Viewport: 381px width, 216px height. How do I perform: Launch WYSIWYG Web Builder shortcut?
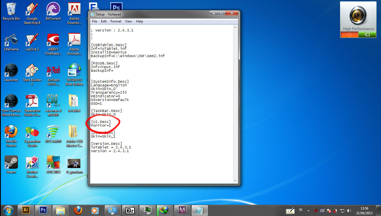tap(74, 75)
